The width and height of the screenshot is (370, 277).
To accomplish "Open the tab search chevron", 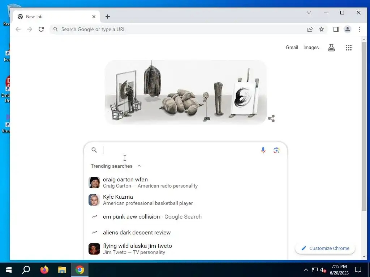I will tap(309, 13).
